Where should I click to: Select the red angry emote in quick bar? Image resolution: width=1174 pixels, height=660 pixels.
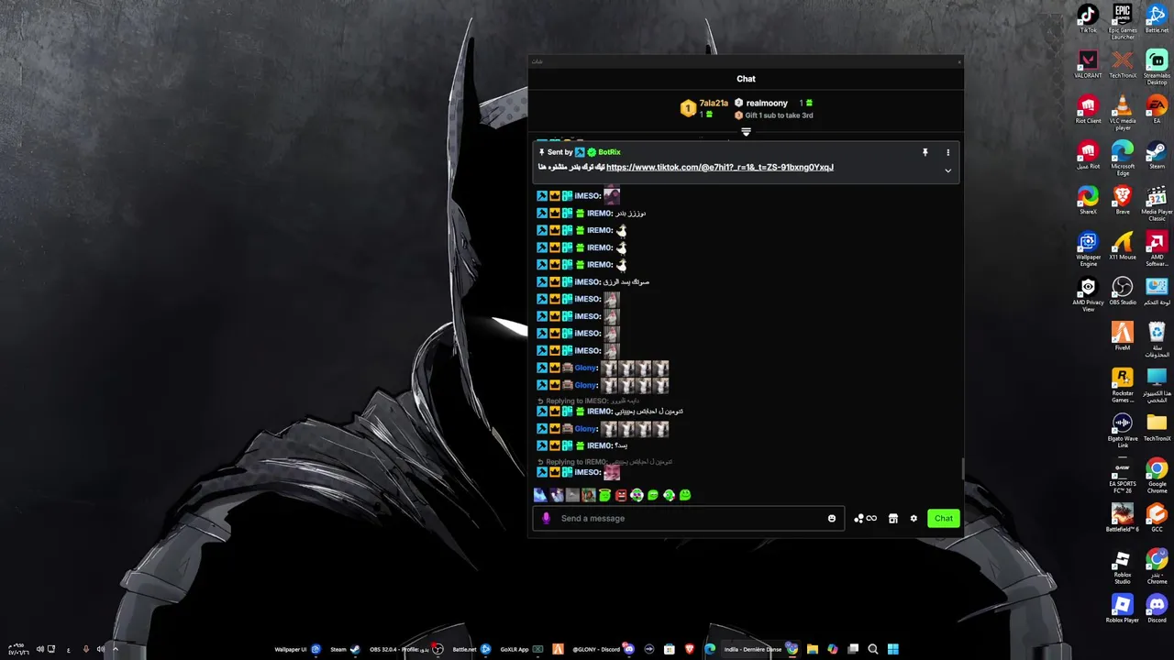[621, 495]
